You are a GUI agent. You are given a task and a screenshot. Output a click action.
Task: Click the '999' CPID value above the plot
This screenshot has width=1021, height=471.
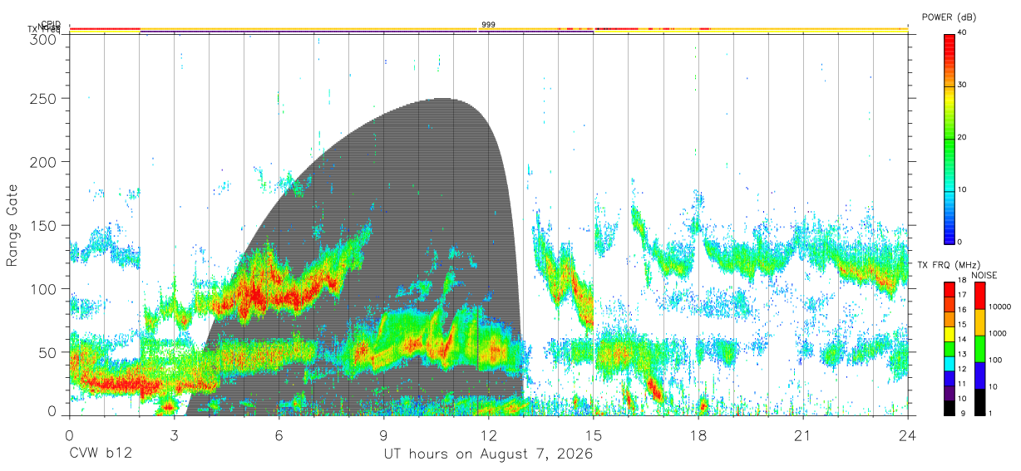pyautogui.click(x=488, y=25)
